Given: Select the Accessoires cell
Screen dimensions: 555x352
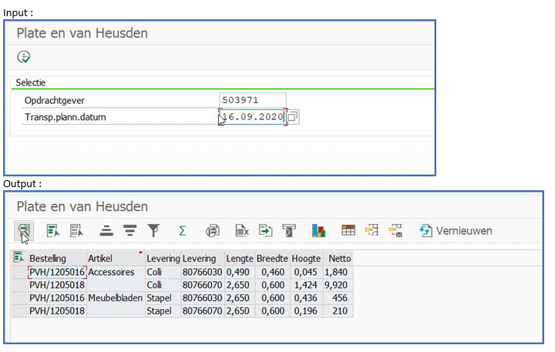Looking at the screenshot, I should [x=116, y=272].
